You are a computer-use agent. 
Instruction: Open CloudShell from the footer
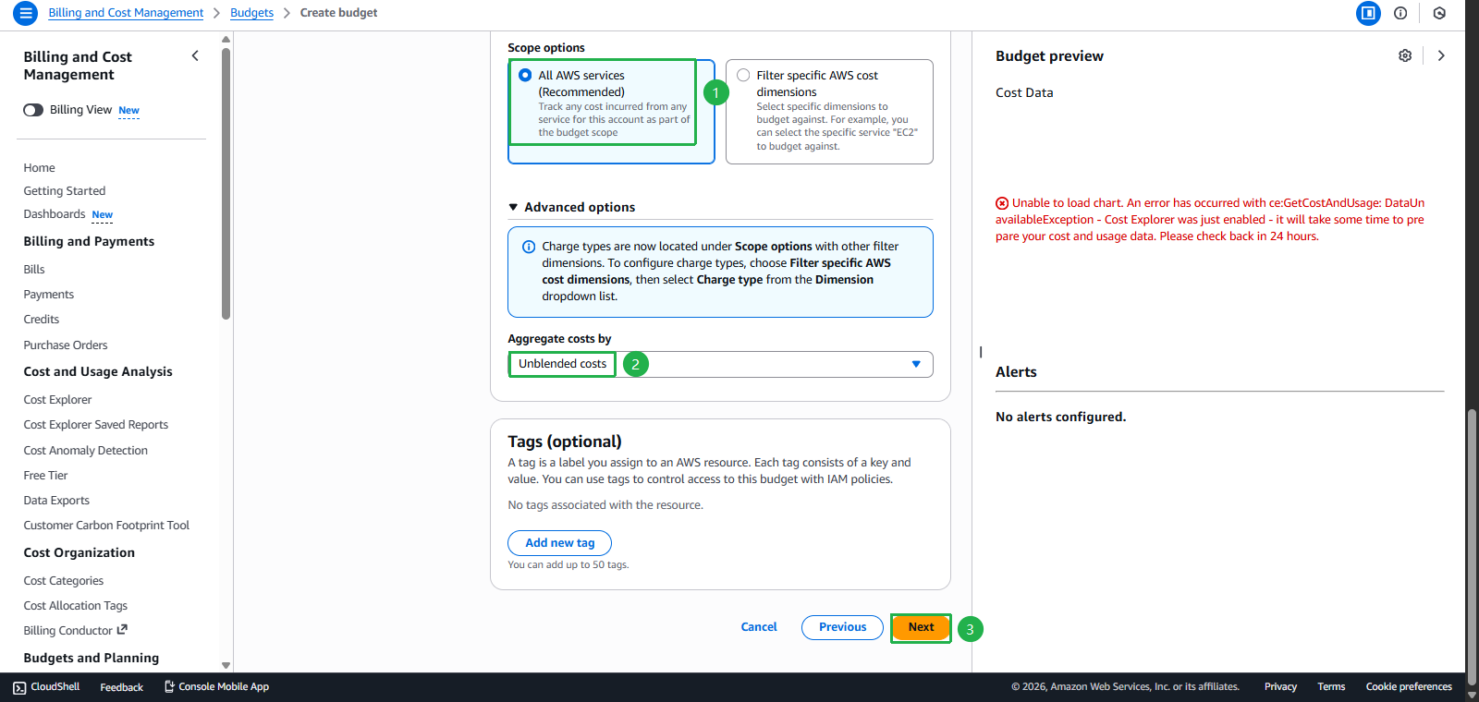click(46, 687)
